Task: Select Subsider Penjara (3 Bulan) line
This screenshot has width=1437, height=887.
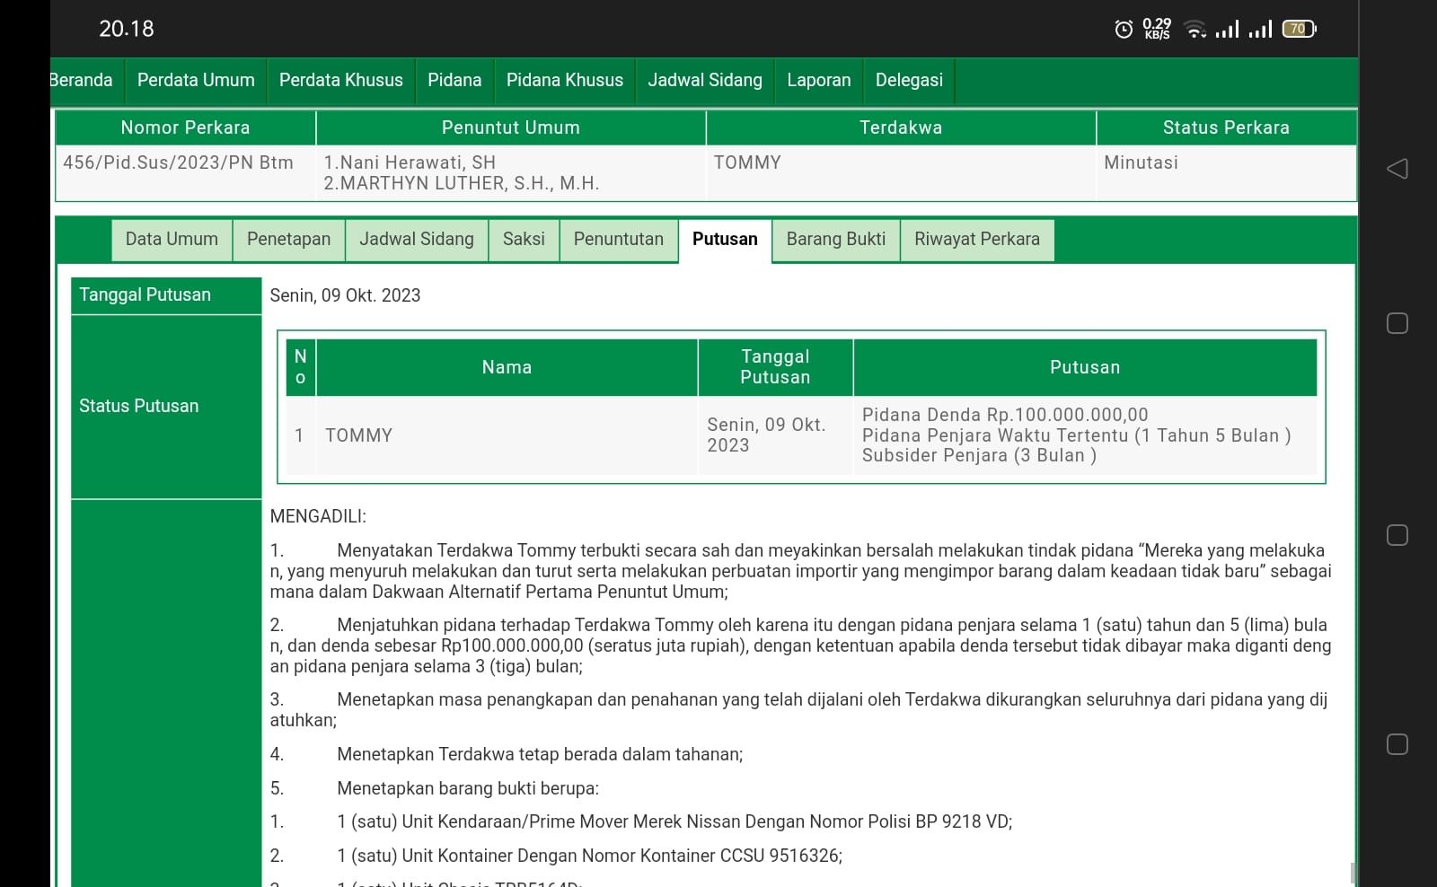Action: coord(979,455)
